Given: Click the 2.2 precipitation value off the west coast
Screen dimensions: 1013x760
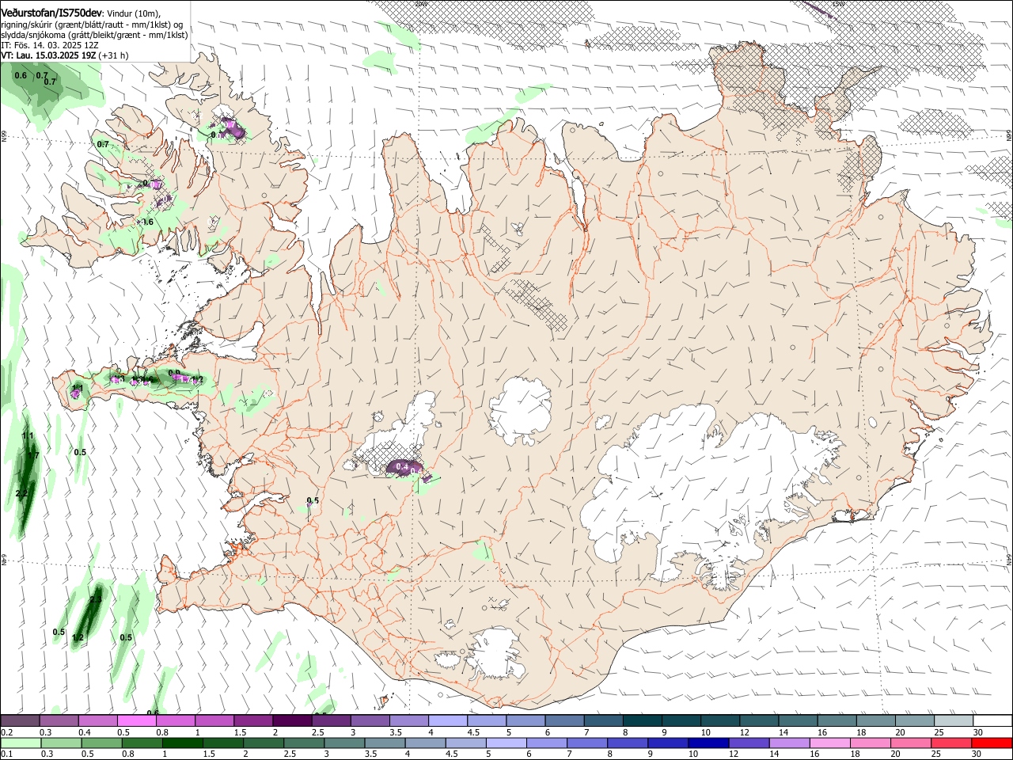Looking at the screenshot, I should click(x=21, y=493).
